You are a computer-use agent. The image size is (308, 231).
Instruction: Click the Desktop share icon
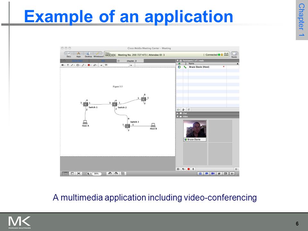click(x=88, y=55)
